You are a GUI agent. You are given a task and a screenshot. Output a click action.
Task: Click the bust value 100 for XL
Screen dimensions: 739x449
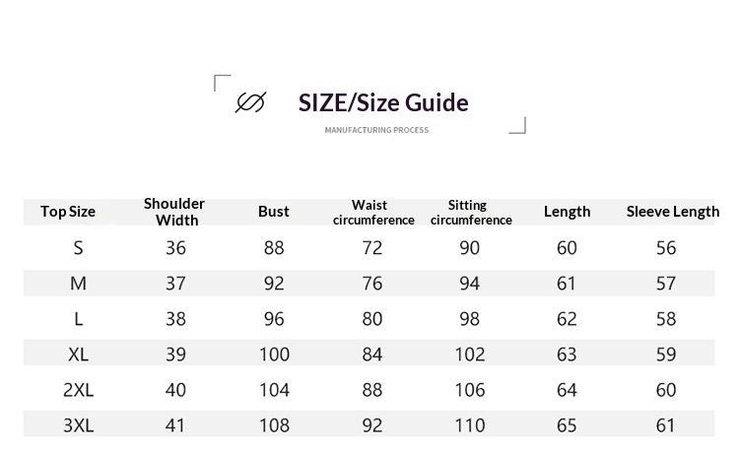[274, 354]
